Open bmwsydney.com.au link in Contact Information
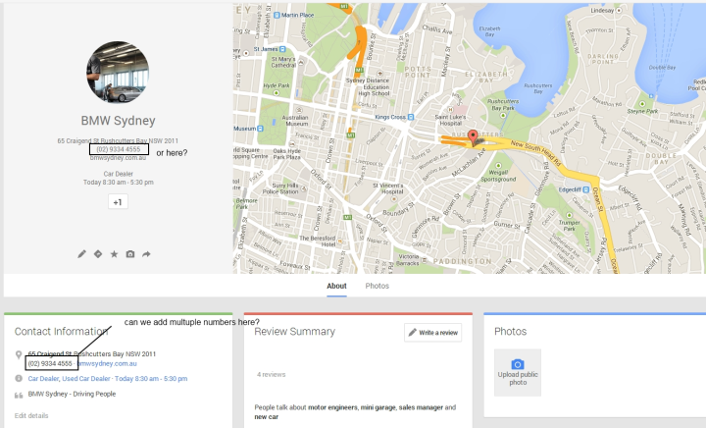Image resolution: width=706 pixels, height=428 pixels. [x=107, y=363]
